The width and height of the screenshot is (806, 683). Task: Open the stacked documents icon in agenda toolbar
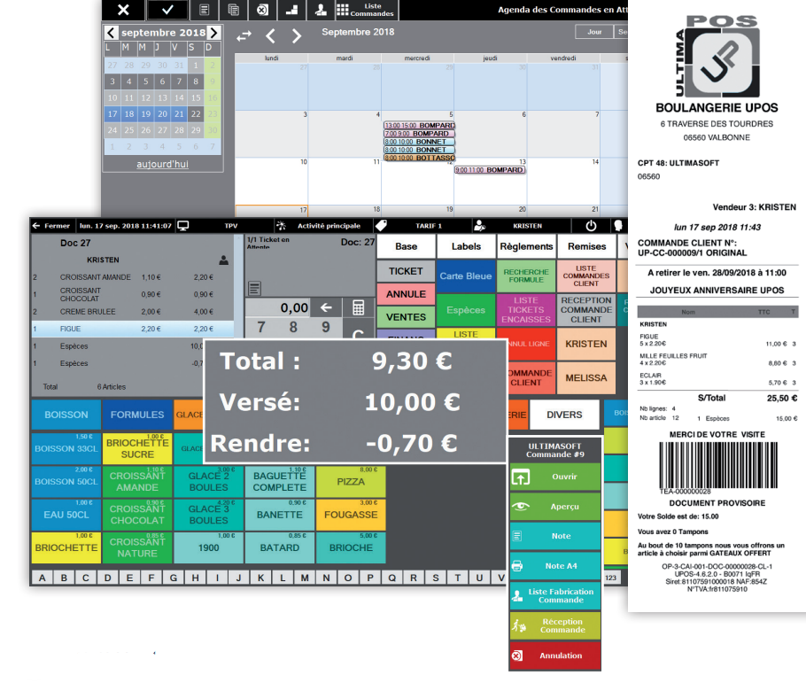233,10
